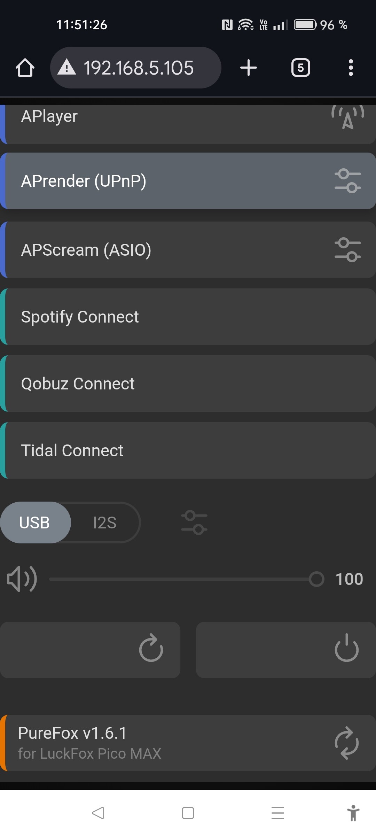Enable Spotify Connect service
The image size is (376, 836).
pos(188,317)
